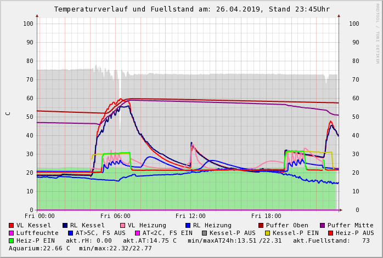Click the Fri 00:00 time axis label
The height and width of the screenshot is (258, 383).
pos(40,216)
